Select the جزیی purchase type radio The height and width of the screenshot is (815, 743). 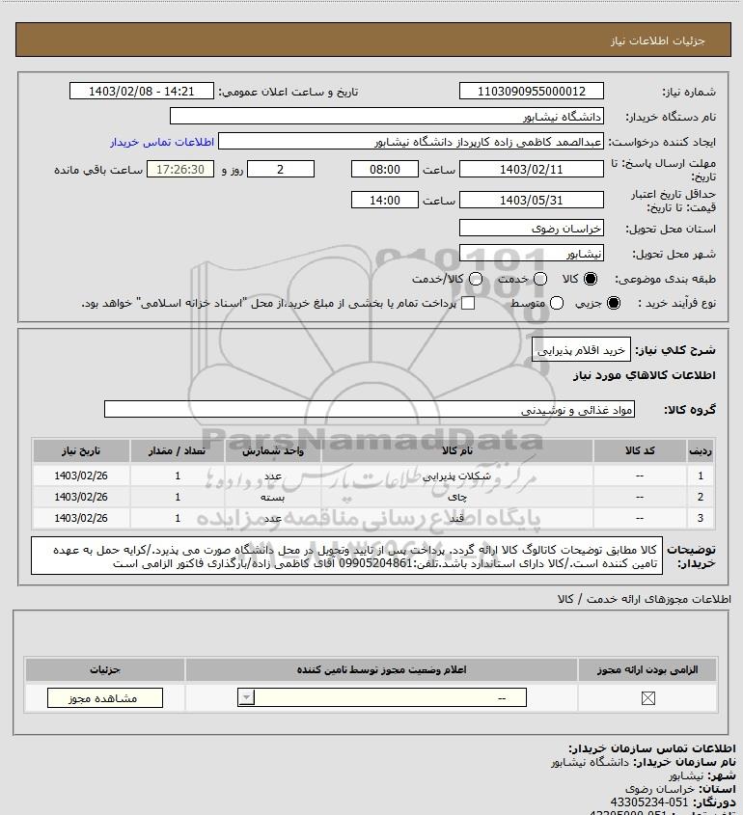(614, 303)
